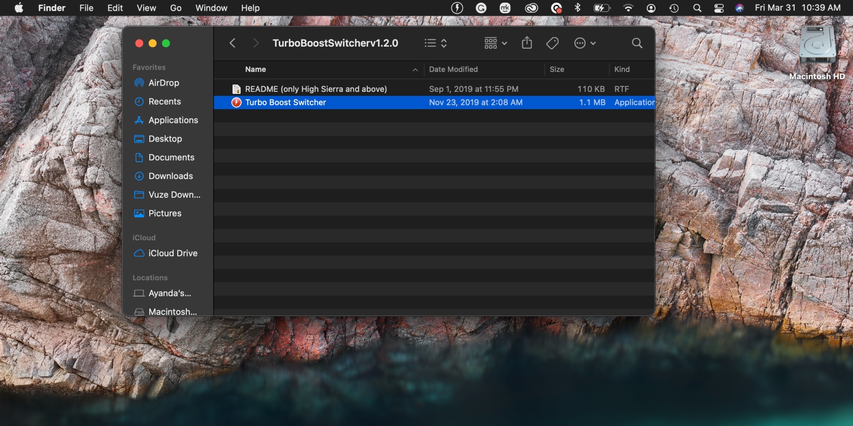Open Time Machine menu bar icon
Screen dimensions: 853x426
[674, 8]
